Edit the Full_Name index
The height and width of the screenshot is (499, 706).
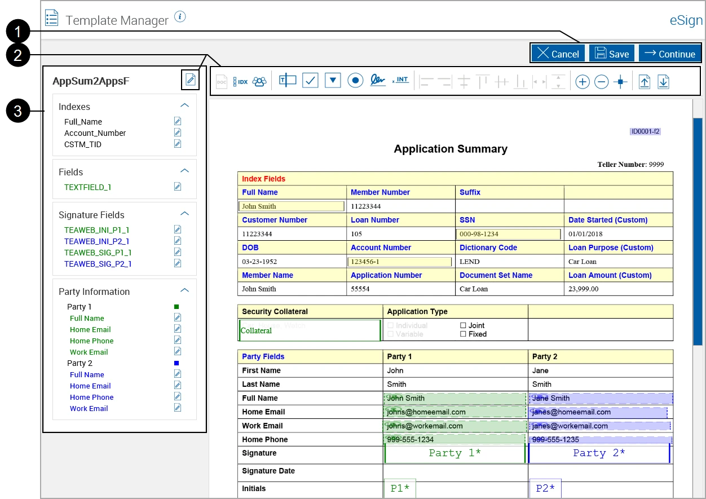click(x=178, y=121)
